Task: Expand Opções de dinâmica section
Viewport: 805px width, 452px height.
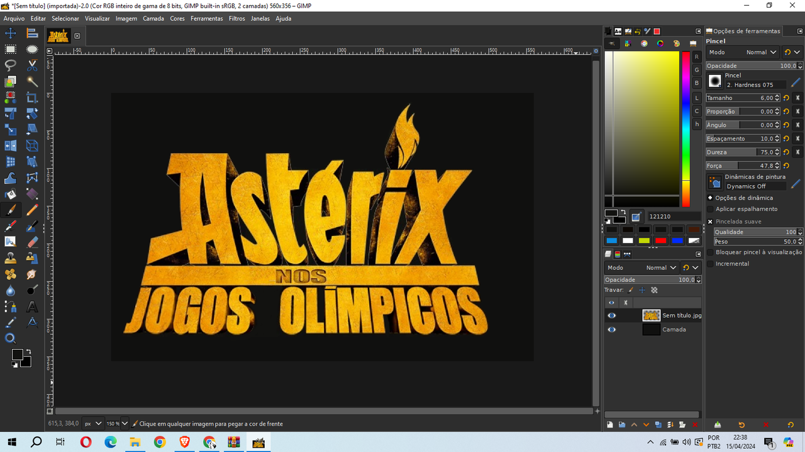Action: pyautogui.click(x=711, y=198)
